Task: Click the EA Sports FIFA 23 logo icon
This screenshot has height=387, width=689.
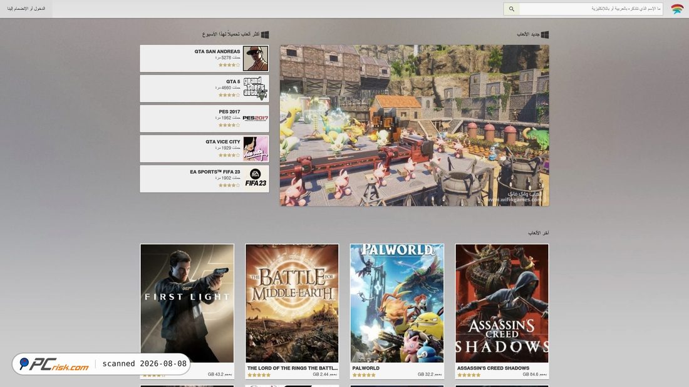Action: click(x=256, y=179)
